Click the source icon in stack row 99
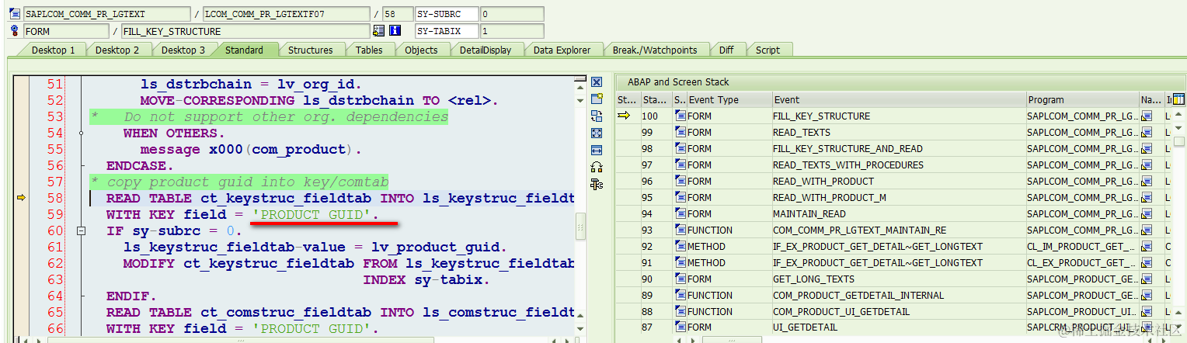Image resolution: width=1187 pixels, height=343 pixels. [x=681, y=132]
